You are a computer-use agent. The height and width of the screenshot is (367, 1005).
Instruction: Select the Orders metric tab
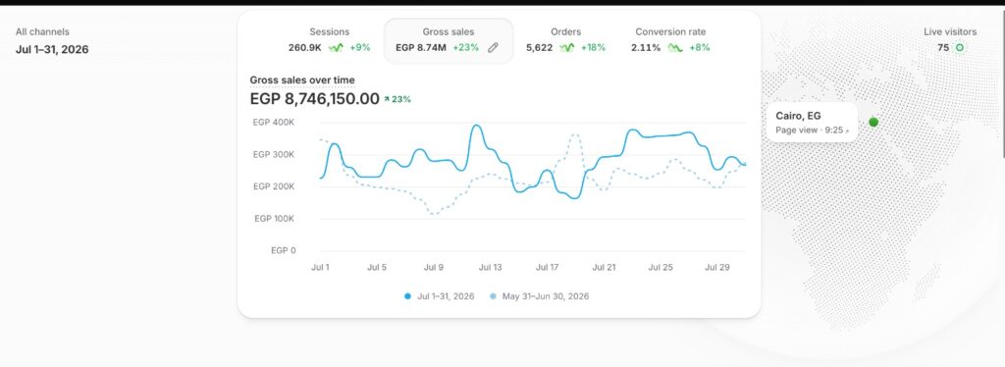coord(566,39)
